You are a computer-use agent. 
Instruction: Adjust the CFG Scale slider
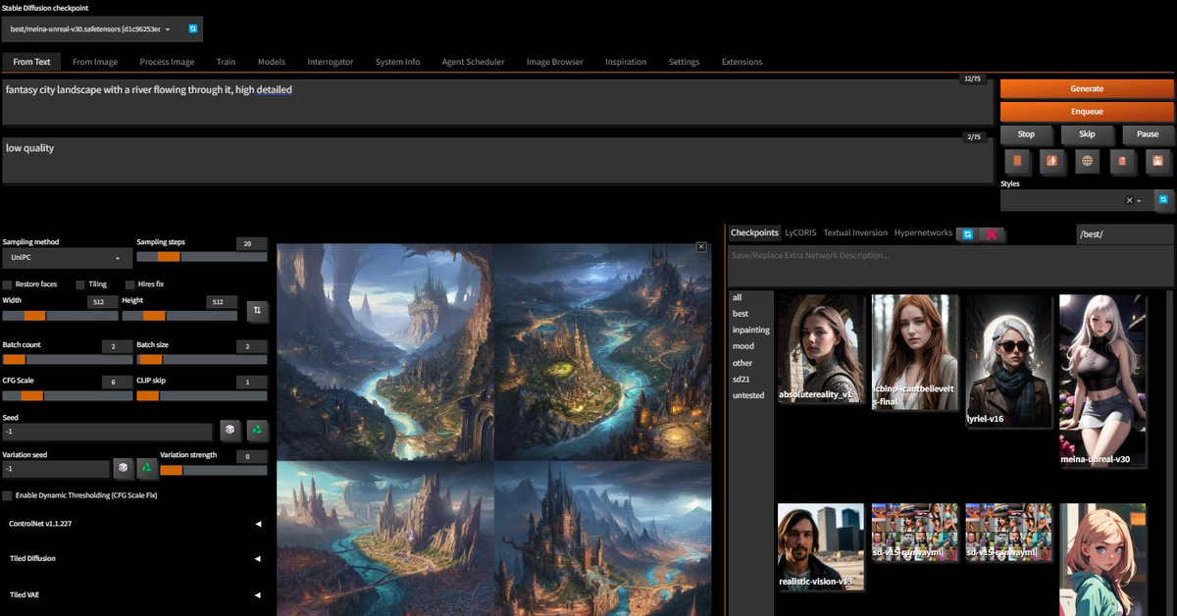pos(32,395)
